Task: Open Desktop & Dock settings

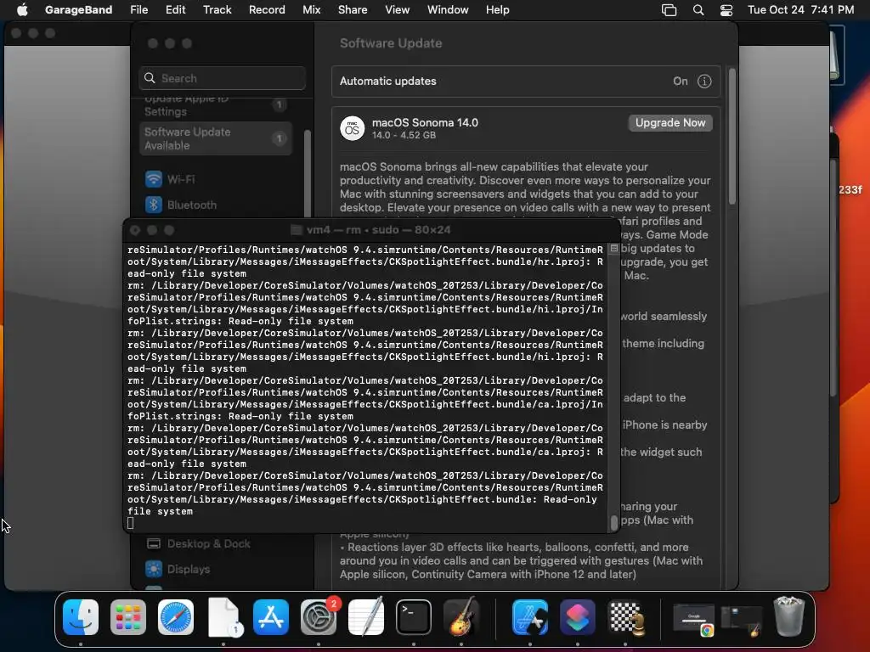Action: click(x=215, y=544)
